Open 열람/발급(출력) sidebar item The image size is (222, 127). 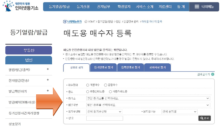tap(19, 70)
